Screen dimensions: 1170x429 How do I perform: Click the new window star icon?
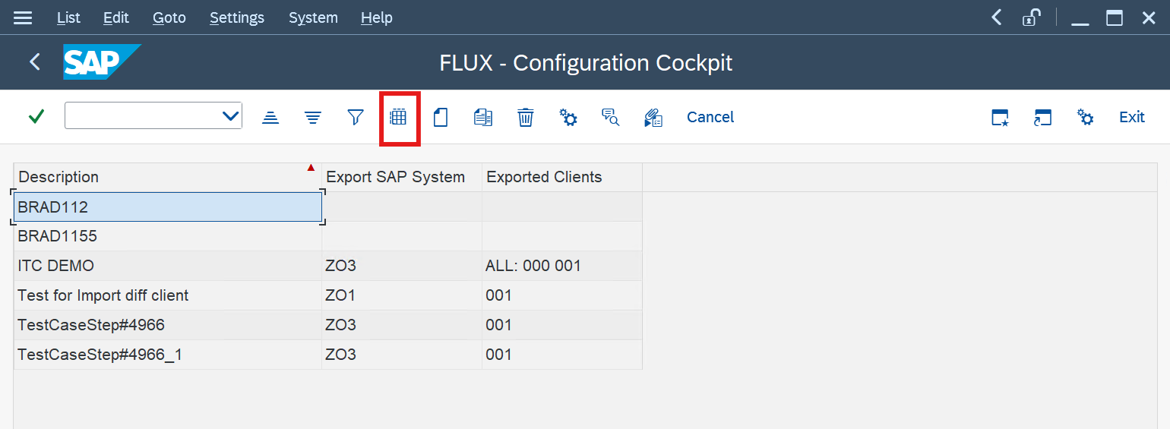click(x=1000, y=117)
